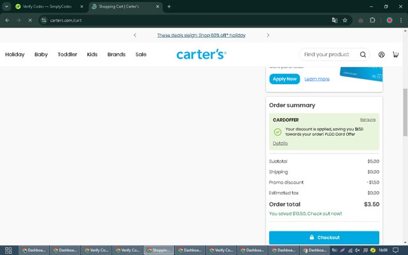This screenshot has width=408, height=255.
Task: Click the network Wi-Fi tray icon
Action: click(x=350, y=251)
